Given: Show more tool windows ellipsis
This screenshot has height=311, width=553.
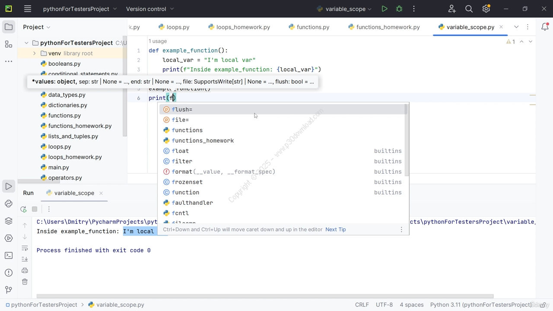Looking at the screenshot, I should pos(9,61).
